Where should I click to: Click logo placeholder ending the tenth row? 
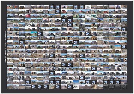[x=124, y=47]
